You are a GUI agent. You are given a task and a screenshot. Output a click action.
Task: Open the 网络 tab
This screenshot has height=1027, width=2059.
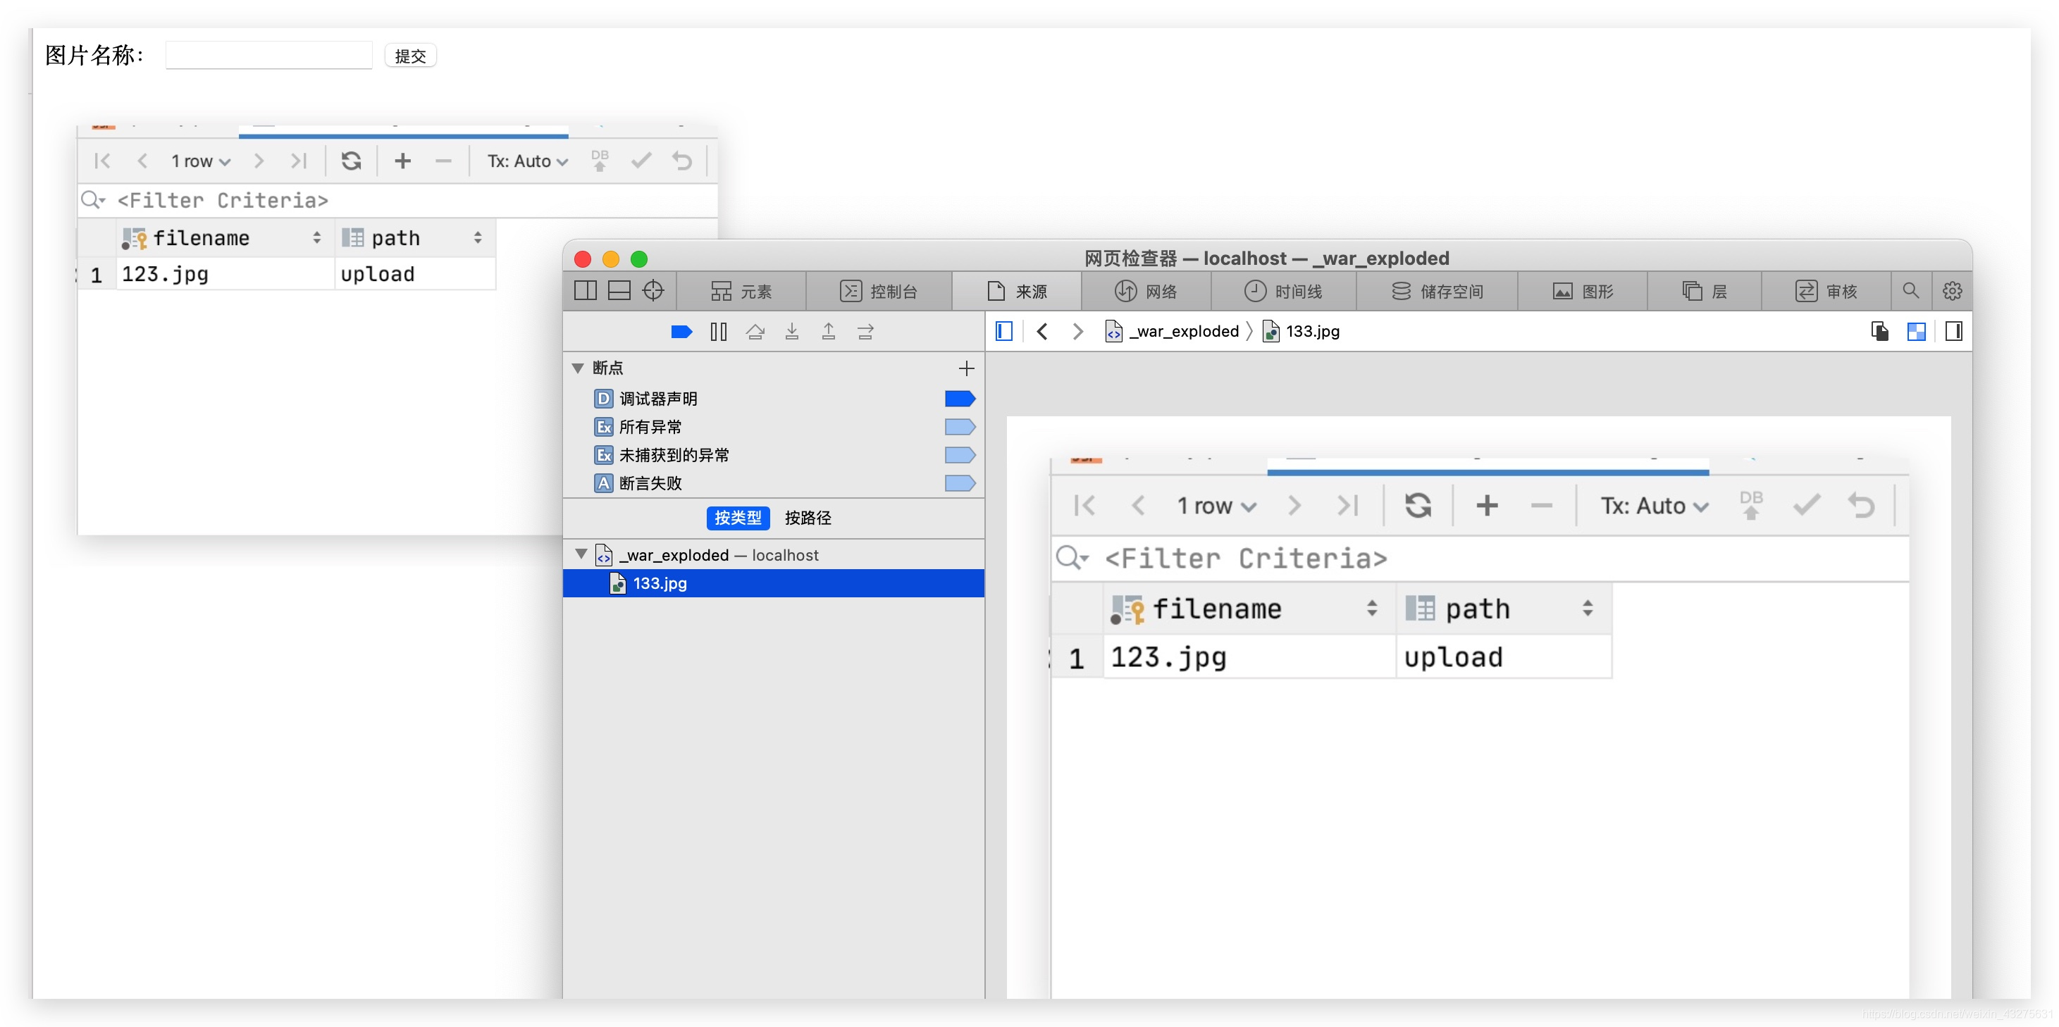click(1146, 292)
